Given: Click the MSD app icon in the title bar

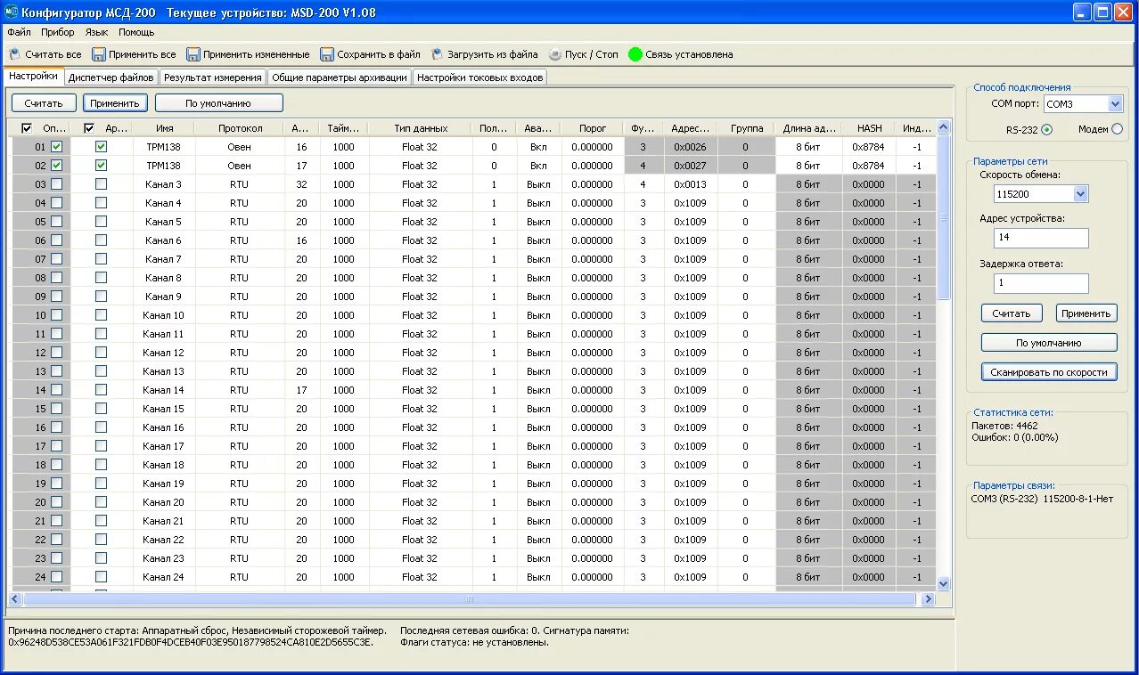Looking at the screenshot, I should point(12,12).
